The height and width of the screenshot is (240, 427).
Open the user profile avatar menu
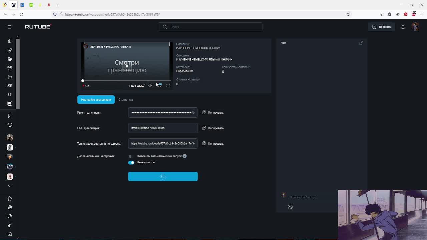point(415,27)
